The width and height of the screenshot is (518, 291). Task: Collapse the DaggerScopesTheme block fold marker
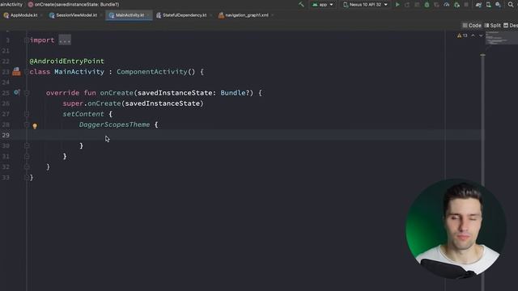click(27, 124)
